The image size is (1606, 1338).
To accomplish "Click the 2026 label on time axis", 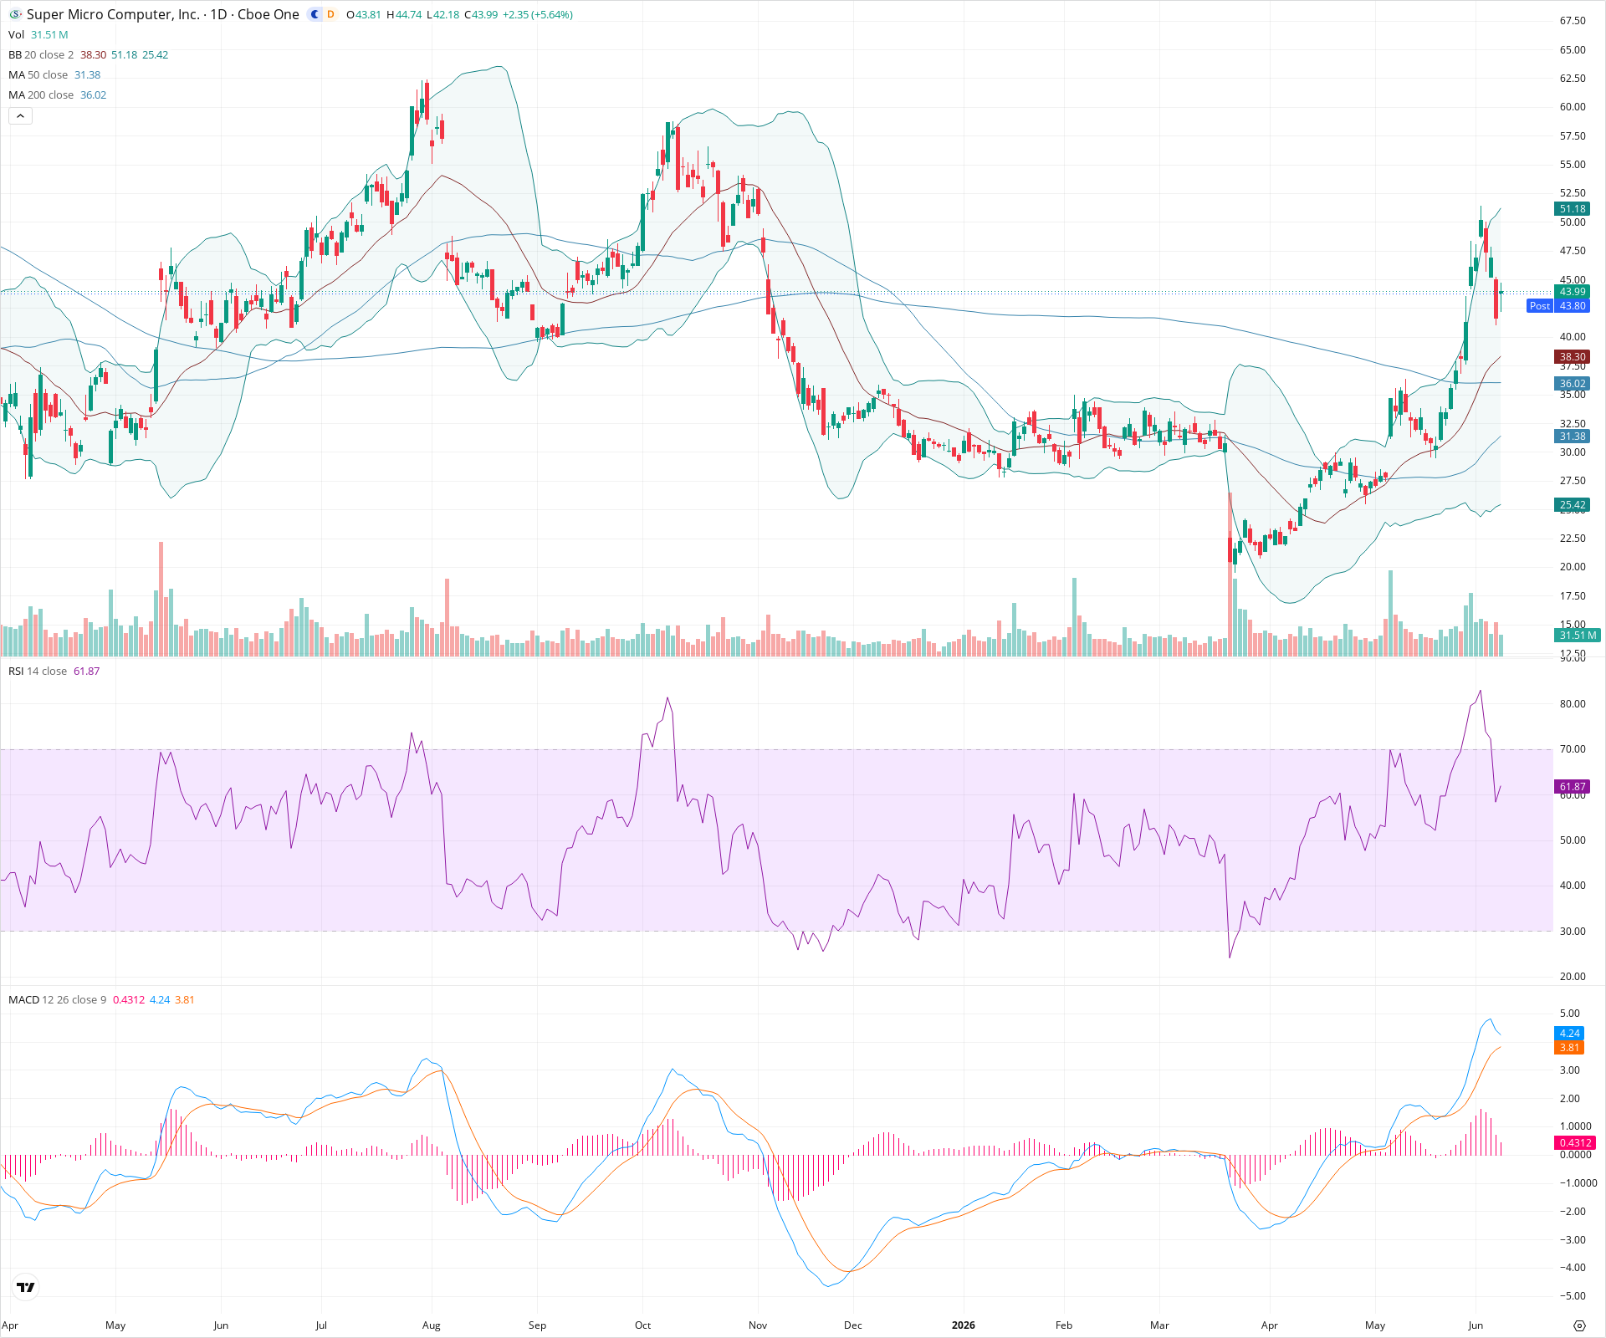I will point(964,1325).
